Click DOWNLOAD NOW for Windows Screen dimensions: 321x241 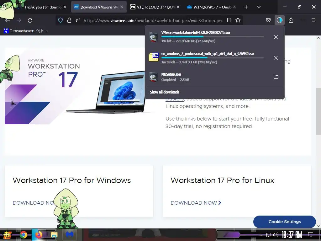pos(33,203)
